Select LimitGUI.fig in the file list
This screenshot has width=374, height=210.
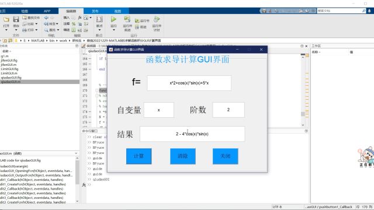(9, 69)
